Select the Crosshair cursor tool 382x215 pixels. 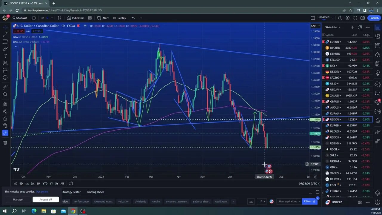pos(5,27)
